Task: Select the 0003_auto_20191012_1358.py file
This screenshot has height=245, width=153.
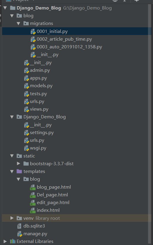Action: pos(69,47)
